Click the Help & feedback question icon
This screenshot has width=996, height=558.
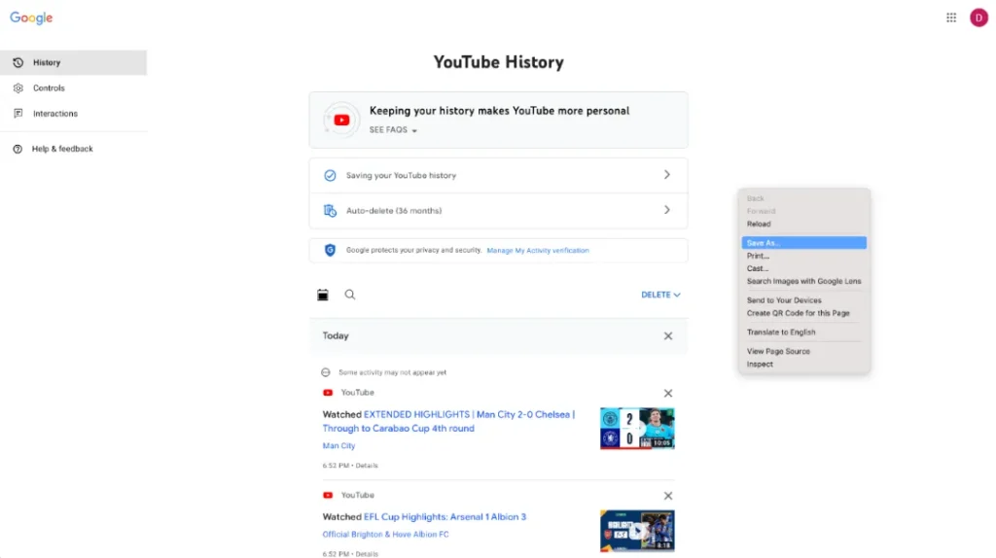pyautogui.click(x=18, y=149)
